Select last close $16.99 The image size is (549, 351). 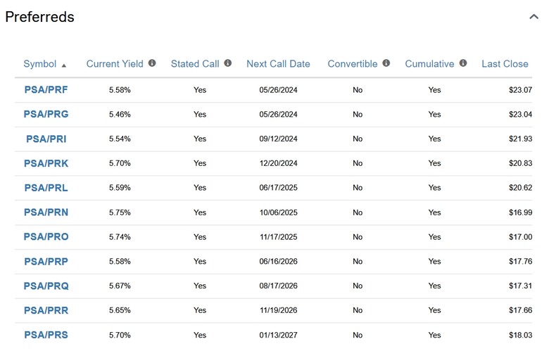point(520,212)
